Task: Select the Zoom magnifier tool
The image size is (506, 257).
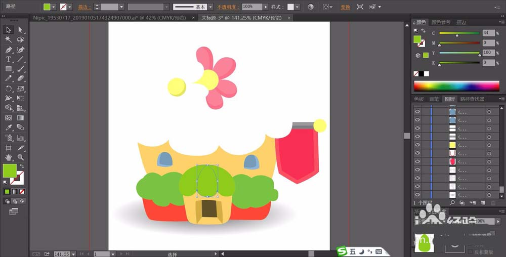Action: point(21,158)
